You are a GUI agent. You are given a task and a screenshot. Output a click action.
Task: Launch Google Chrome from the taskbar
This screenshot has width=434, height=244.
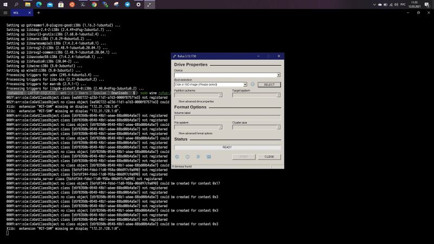pyautogui.click(x=94, y=4)
